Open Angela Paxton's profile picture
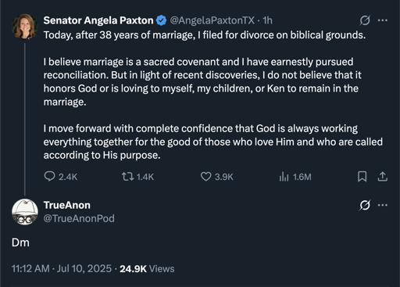The width and height of the screenshot is (400, 287). 25,27
